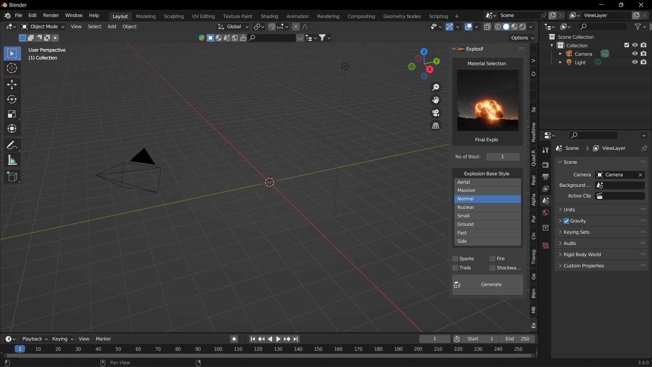The width and height of the screenshot is (652, 367).
Task: Select the Scale tool
Action: 12,114
